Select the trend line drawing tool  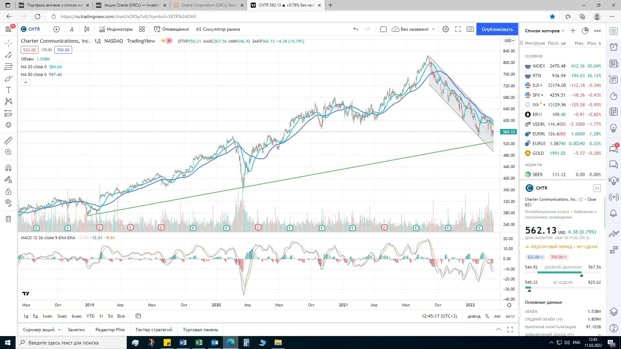(9, 55)
